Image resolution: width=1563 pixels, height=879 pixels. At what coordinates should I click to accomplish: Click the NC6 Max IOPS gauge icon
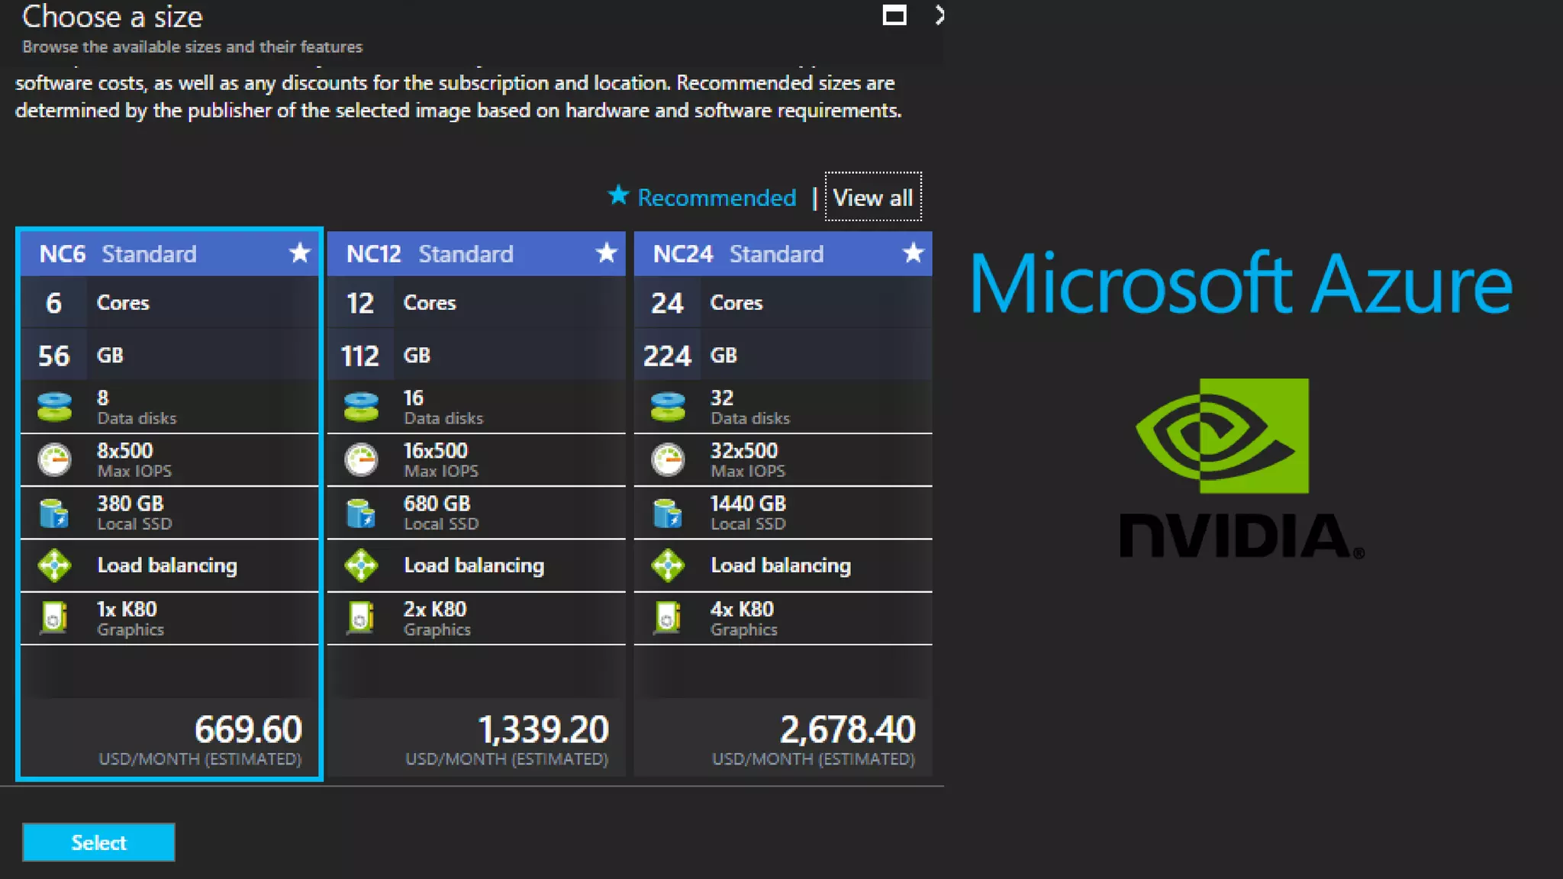coord(54,460)
